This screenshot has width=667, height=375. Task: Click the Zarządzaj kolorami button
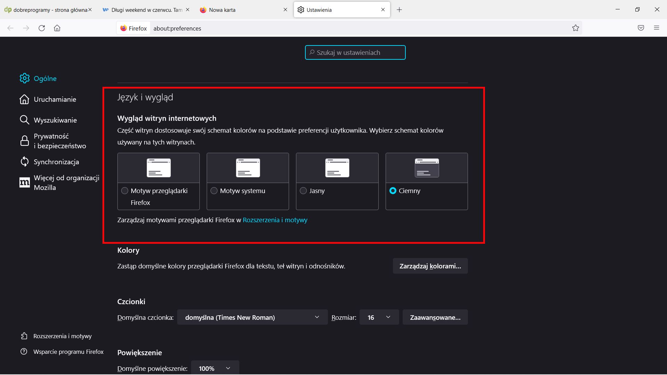430,266
